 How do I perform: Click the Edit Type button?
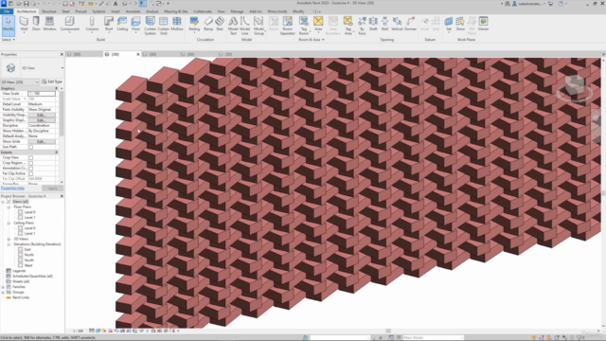pos(52,82)
